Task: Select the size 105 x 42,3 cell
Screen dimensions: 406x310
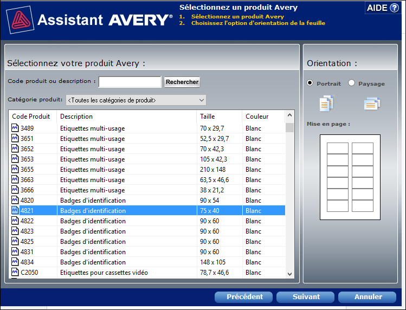Action: tap(214, 159)
